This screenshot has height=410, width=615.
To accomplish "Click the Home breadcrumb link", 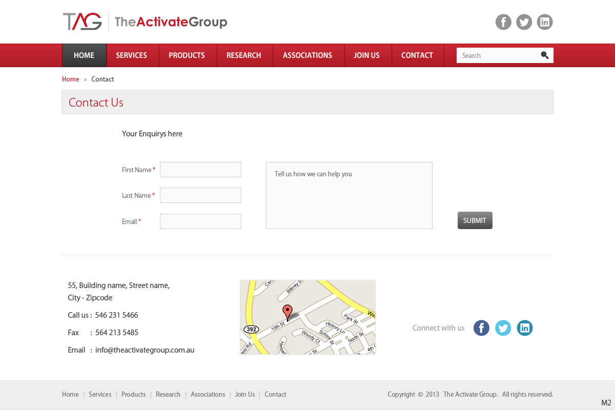I will pyautogui.click(x=70, y=79).
